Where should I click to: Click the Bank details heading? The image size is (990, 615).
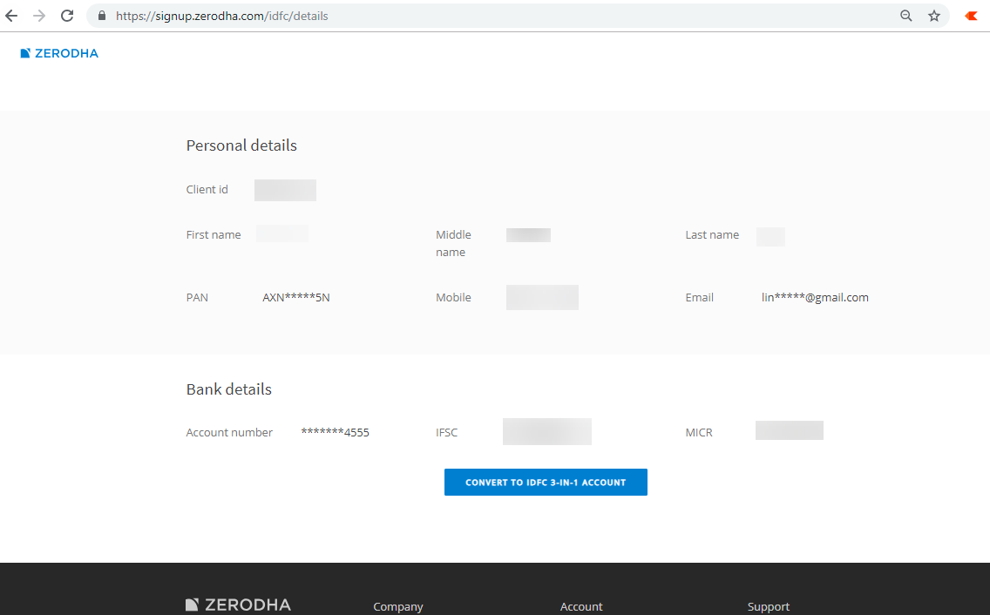pos(229,389)
